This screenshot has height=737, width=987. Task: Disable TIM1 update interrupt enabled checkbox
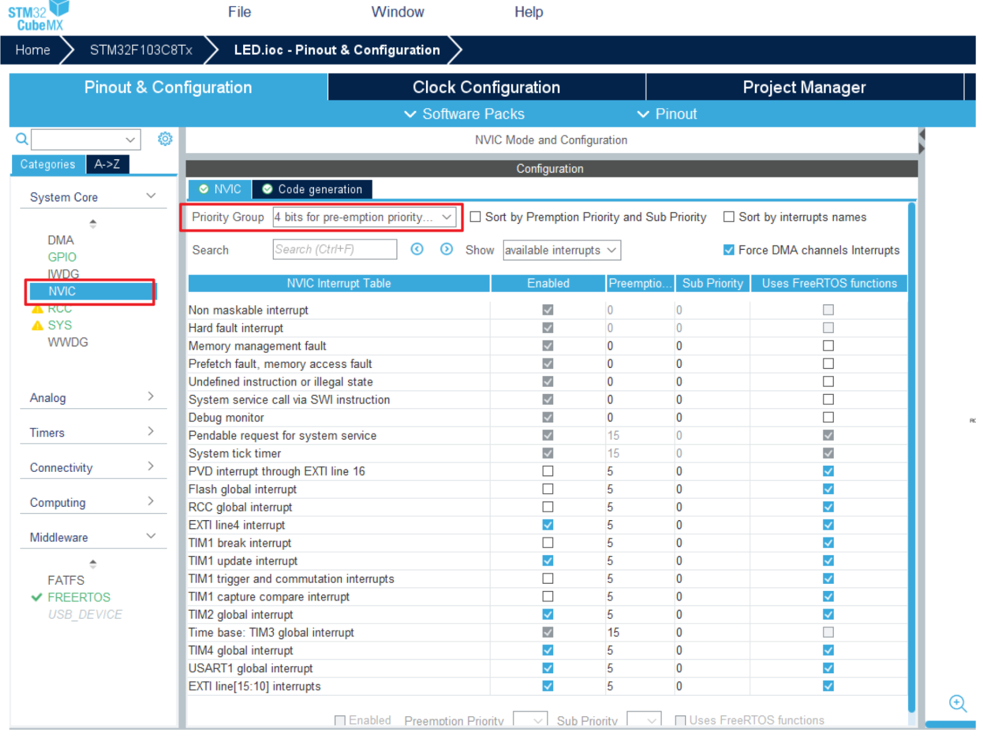(548, 561)
